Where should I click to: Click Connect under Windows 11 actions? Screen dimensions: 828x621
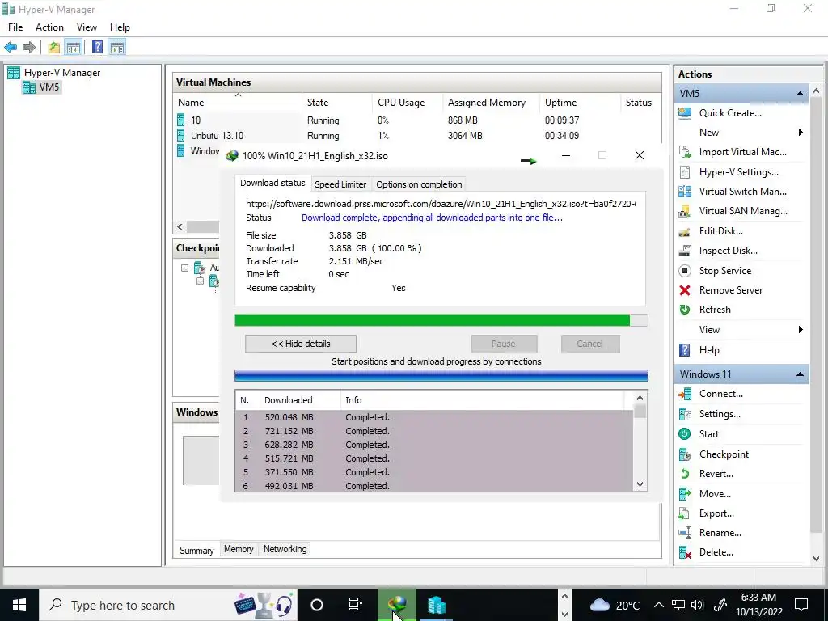coord(720,394)
